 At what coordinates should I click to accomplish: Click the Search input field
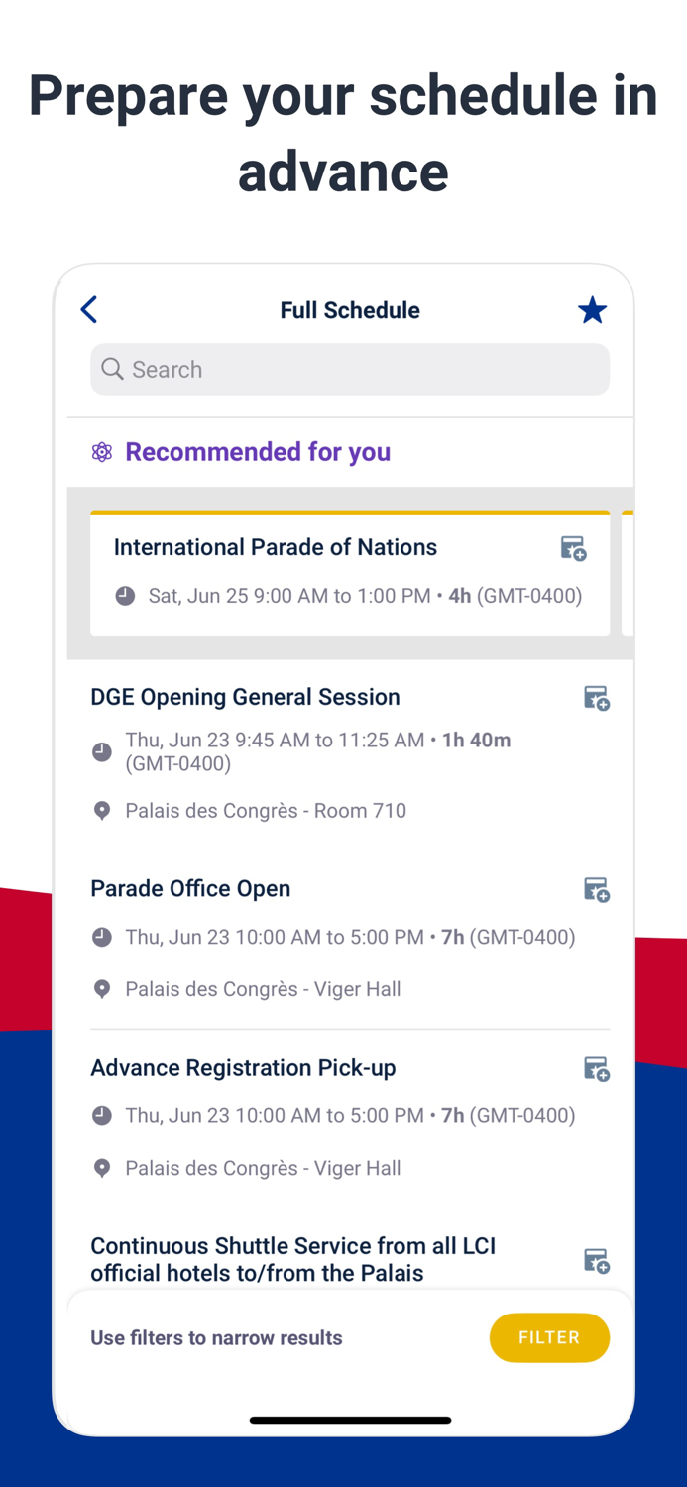[x=350, y=370]
